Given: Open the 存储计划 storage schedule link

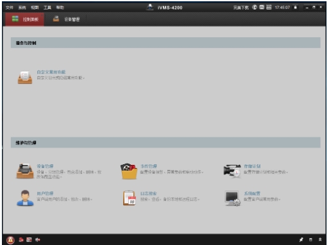Looking at the screenshot, I should (x=252, y=166).
